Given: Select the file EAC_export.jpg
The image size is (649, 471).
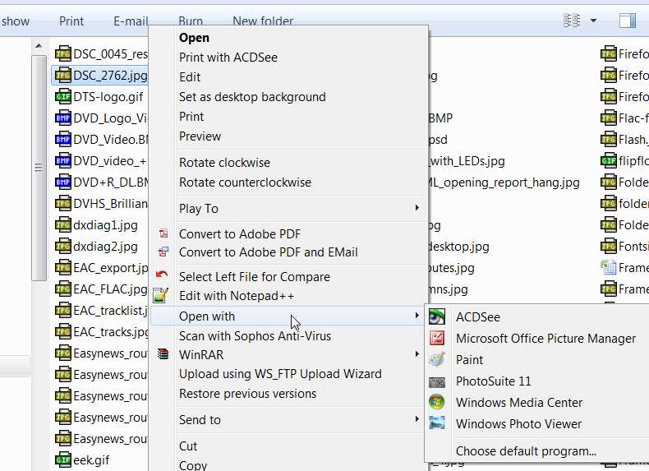Looking at the screenshot, I should coord(101,268).
